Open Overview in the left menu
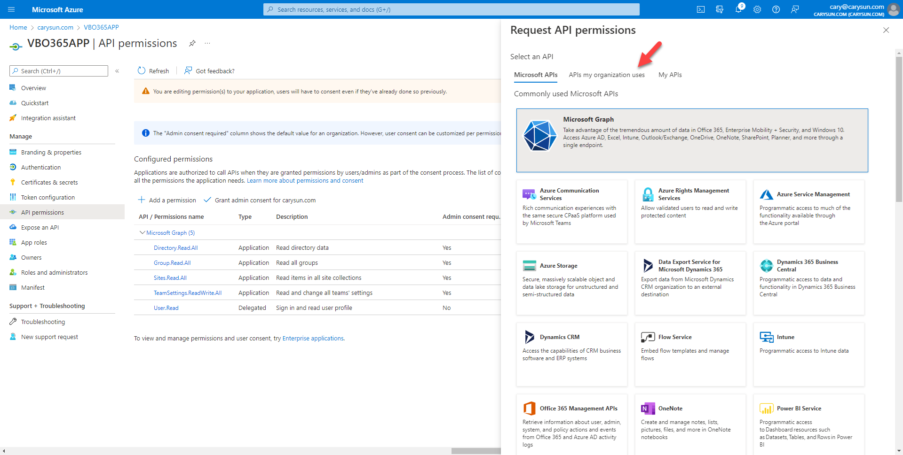This screenshot has height=455, width=903. pyautogui.click(x=33, y=88)
